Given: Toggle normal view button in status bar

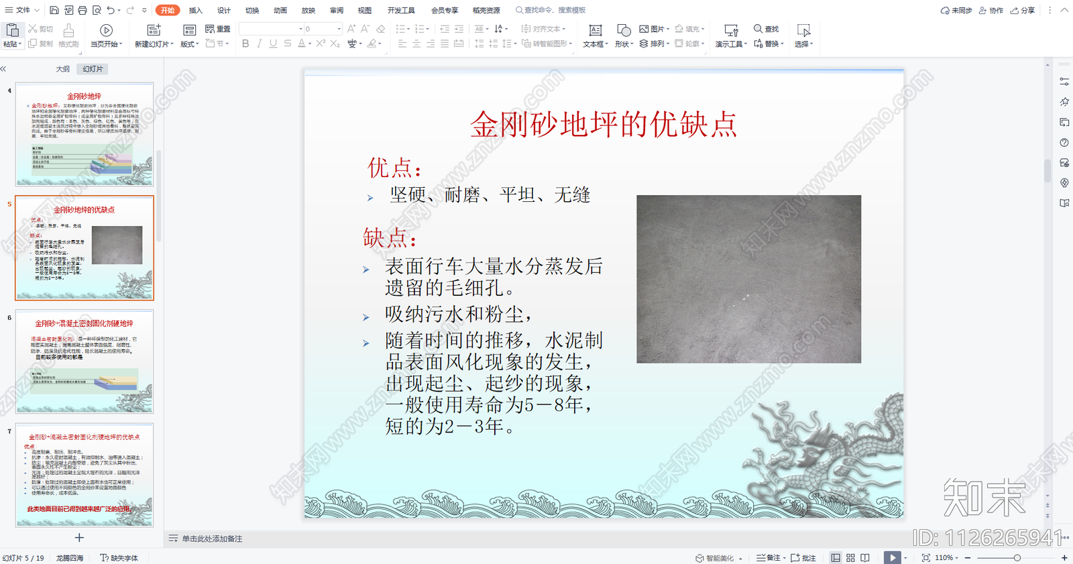Looking at the screenshot, I should tap(836, 558).
